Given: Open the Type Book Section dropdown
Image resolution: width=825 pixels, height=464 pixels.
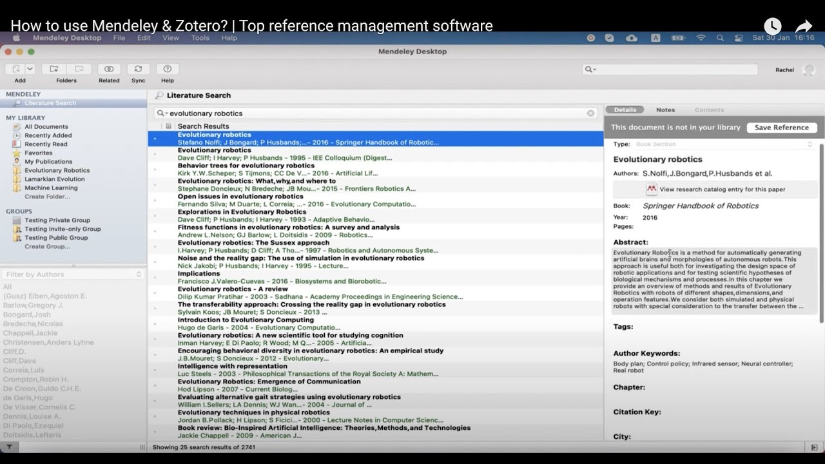Looking at the screenshot, I should 723,144.
